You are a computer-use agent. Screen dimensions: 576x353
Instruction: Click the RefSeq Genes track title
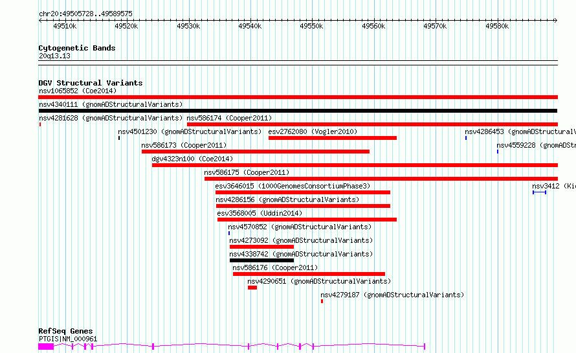pyautogui.click(x=65, y=332)
